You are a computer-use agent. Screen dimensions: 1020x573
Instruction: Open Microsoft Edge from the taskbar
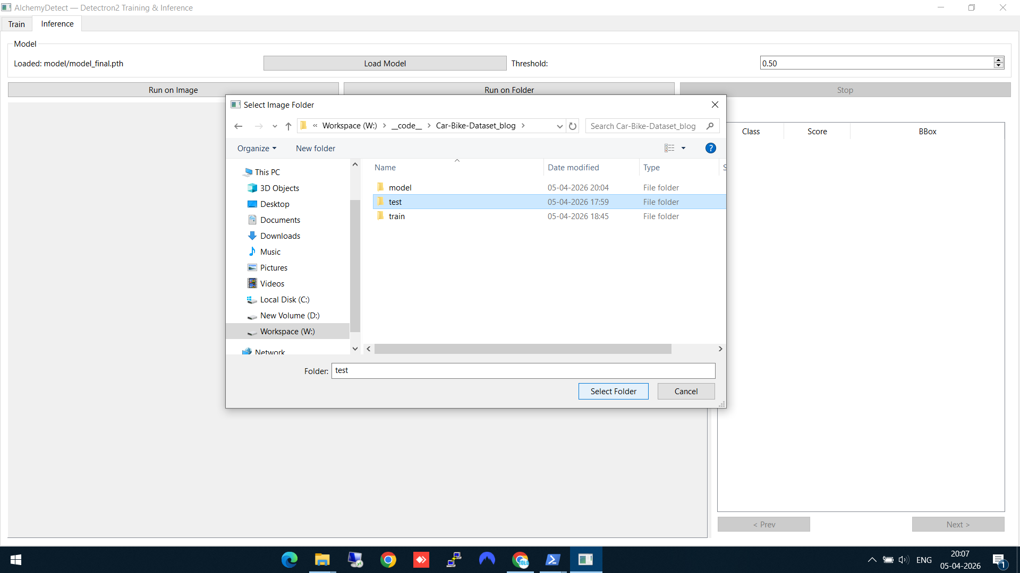289,560
